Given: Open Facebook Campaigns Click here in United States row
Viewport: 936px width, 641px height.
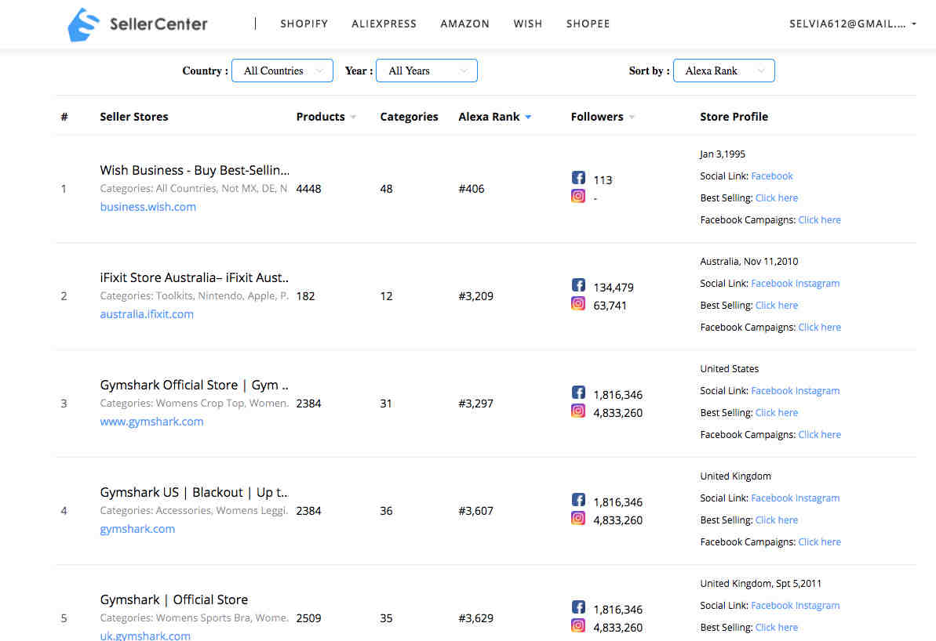Looking at the screenshot, I should click(820, 435).
